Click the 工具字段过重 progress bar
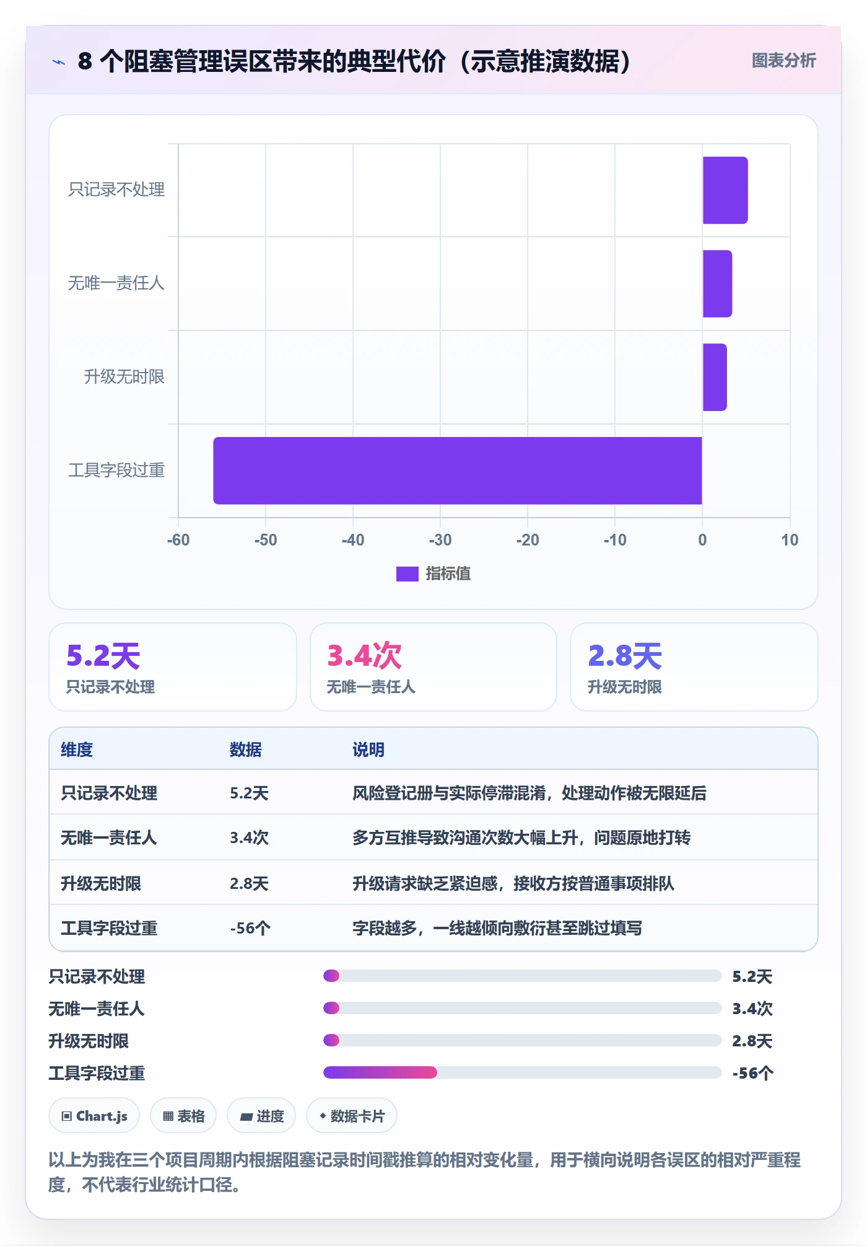 [x=523, y=1072]
